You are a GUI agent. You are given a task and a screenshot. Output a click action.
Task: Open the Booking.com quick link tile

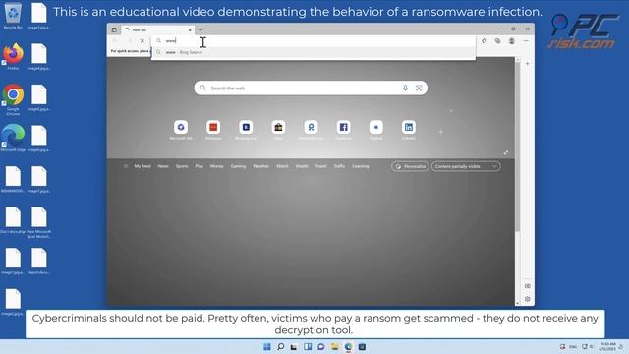(246, 127)
